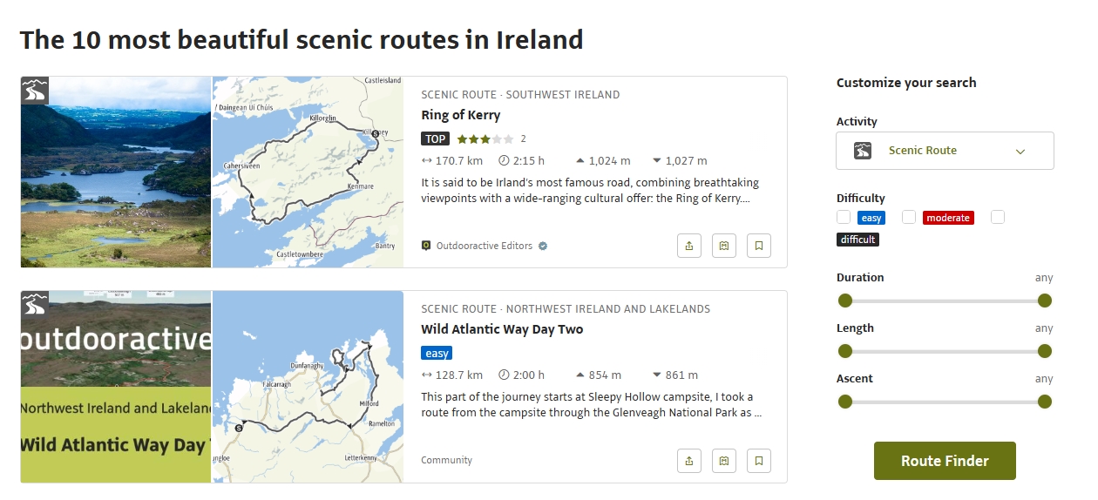Image resolution: width=1098 pixels, height=500 pixels.
Task: Open Wild Atlantic Way Day Two title
Action: click(x=502, y=329)
